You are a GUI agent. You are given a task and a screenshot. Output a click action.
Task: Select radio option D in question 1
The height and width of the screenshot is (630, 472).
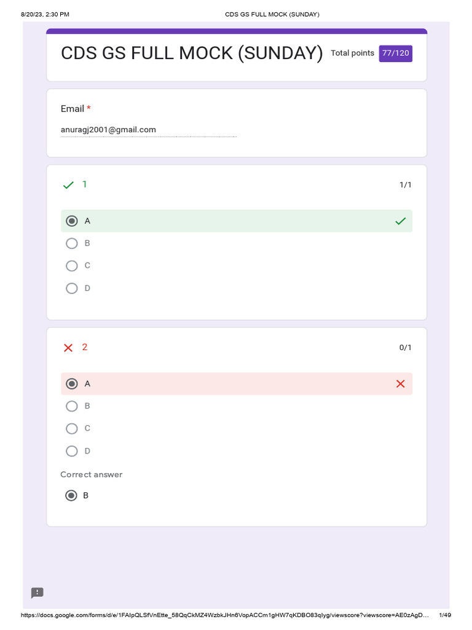[72, 288]
